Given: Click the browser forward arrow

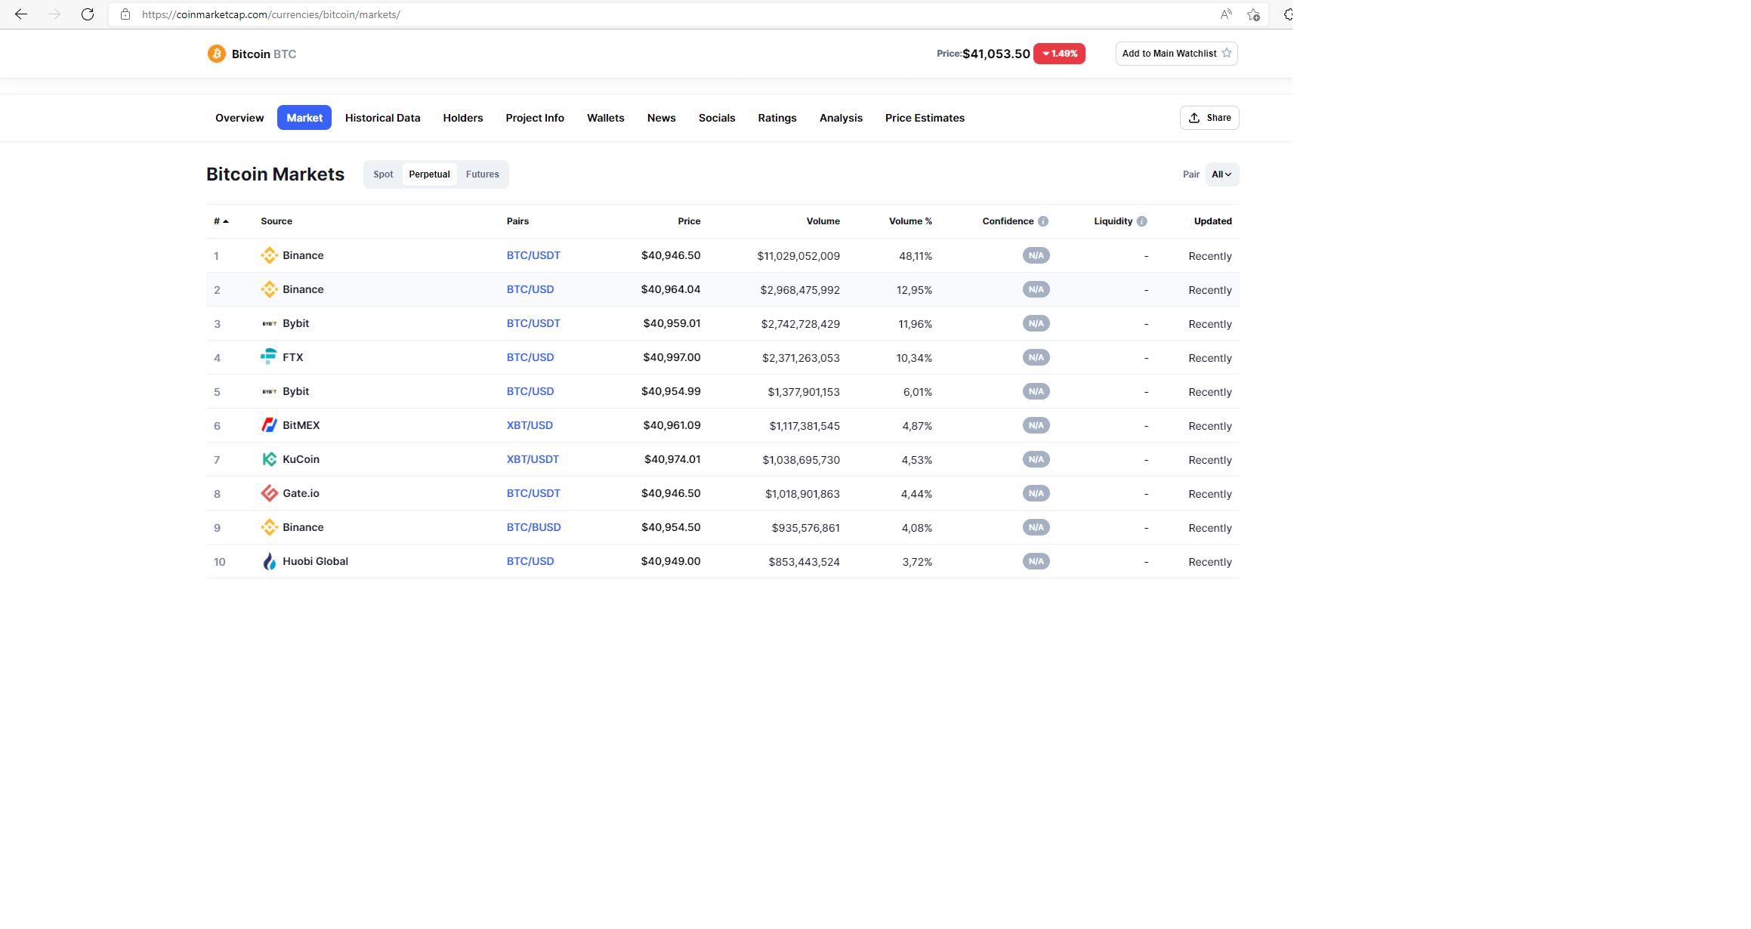Looking at the screenshot, I should click(54, 14).
